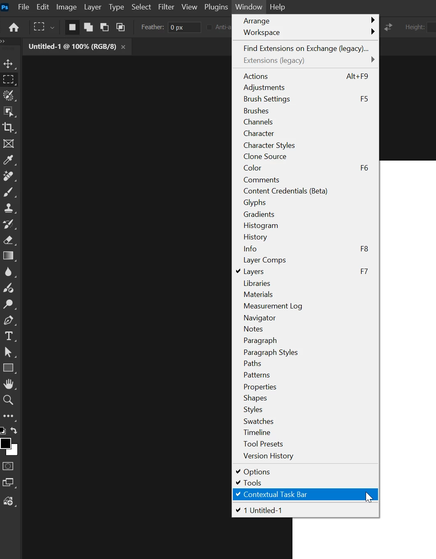Select the Object Selection tool
436x559 pixels.
(x=8, y=111)
